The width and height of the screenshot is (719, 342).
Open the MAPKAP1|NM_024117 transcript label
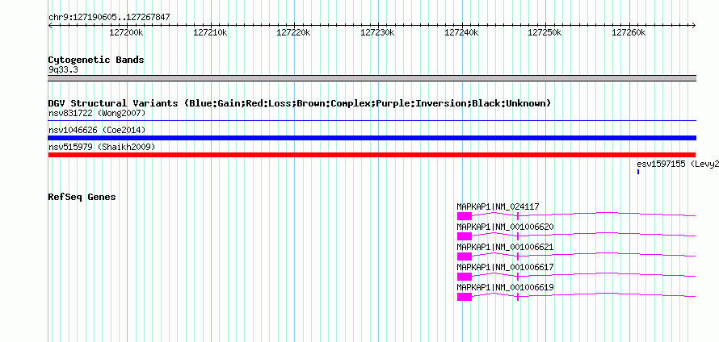click(498, 207)
